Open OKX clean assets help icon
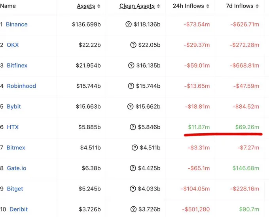 pyautogui.click(x=133, y=45)
